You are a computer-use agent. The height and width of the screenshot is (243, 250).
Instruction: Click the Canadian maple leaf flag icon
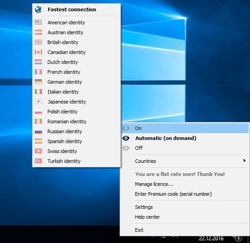click(x=38, y=52)
